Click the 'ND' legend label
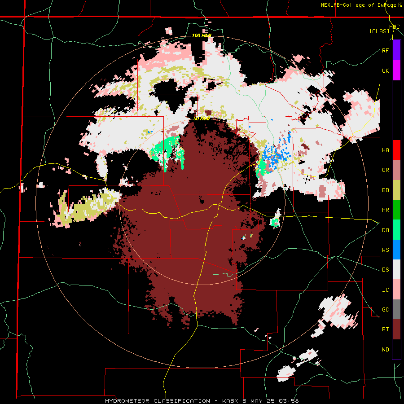Screen dimensions: 404x404 pyautogui.click(x=385, y=350)
